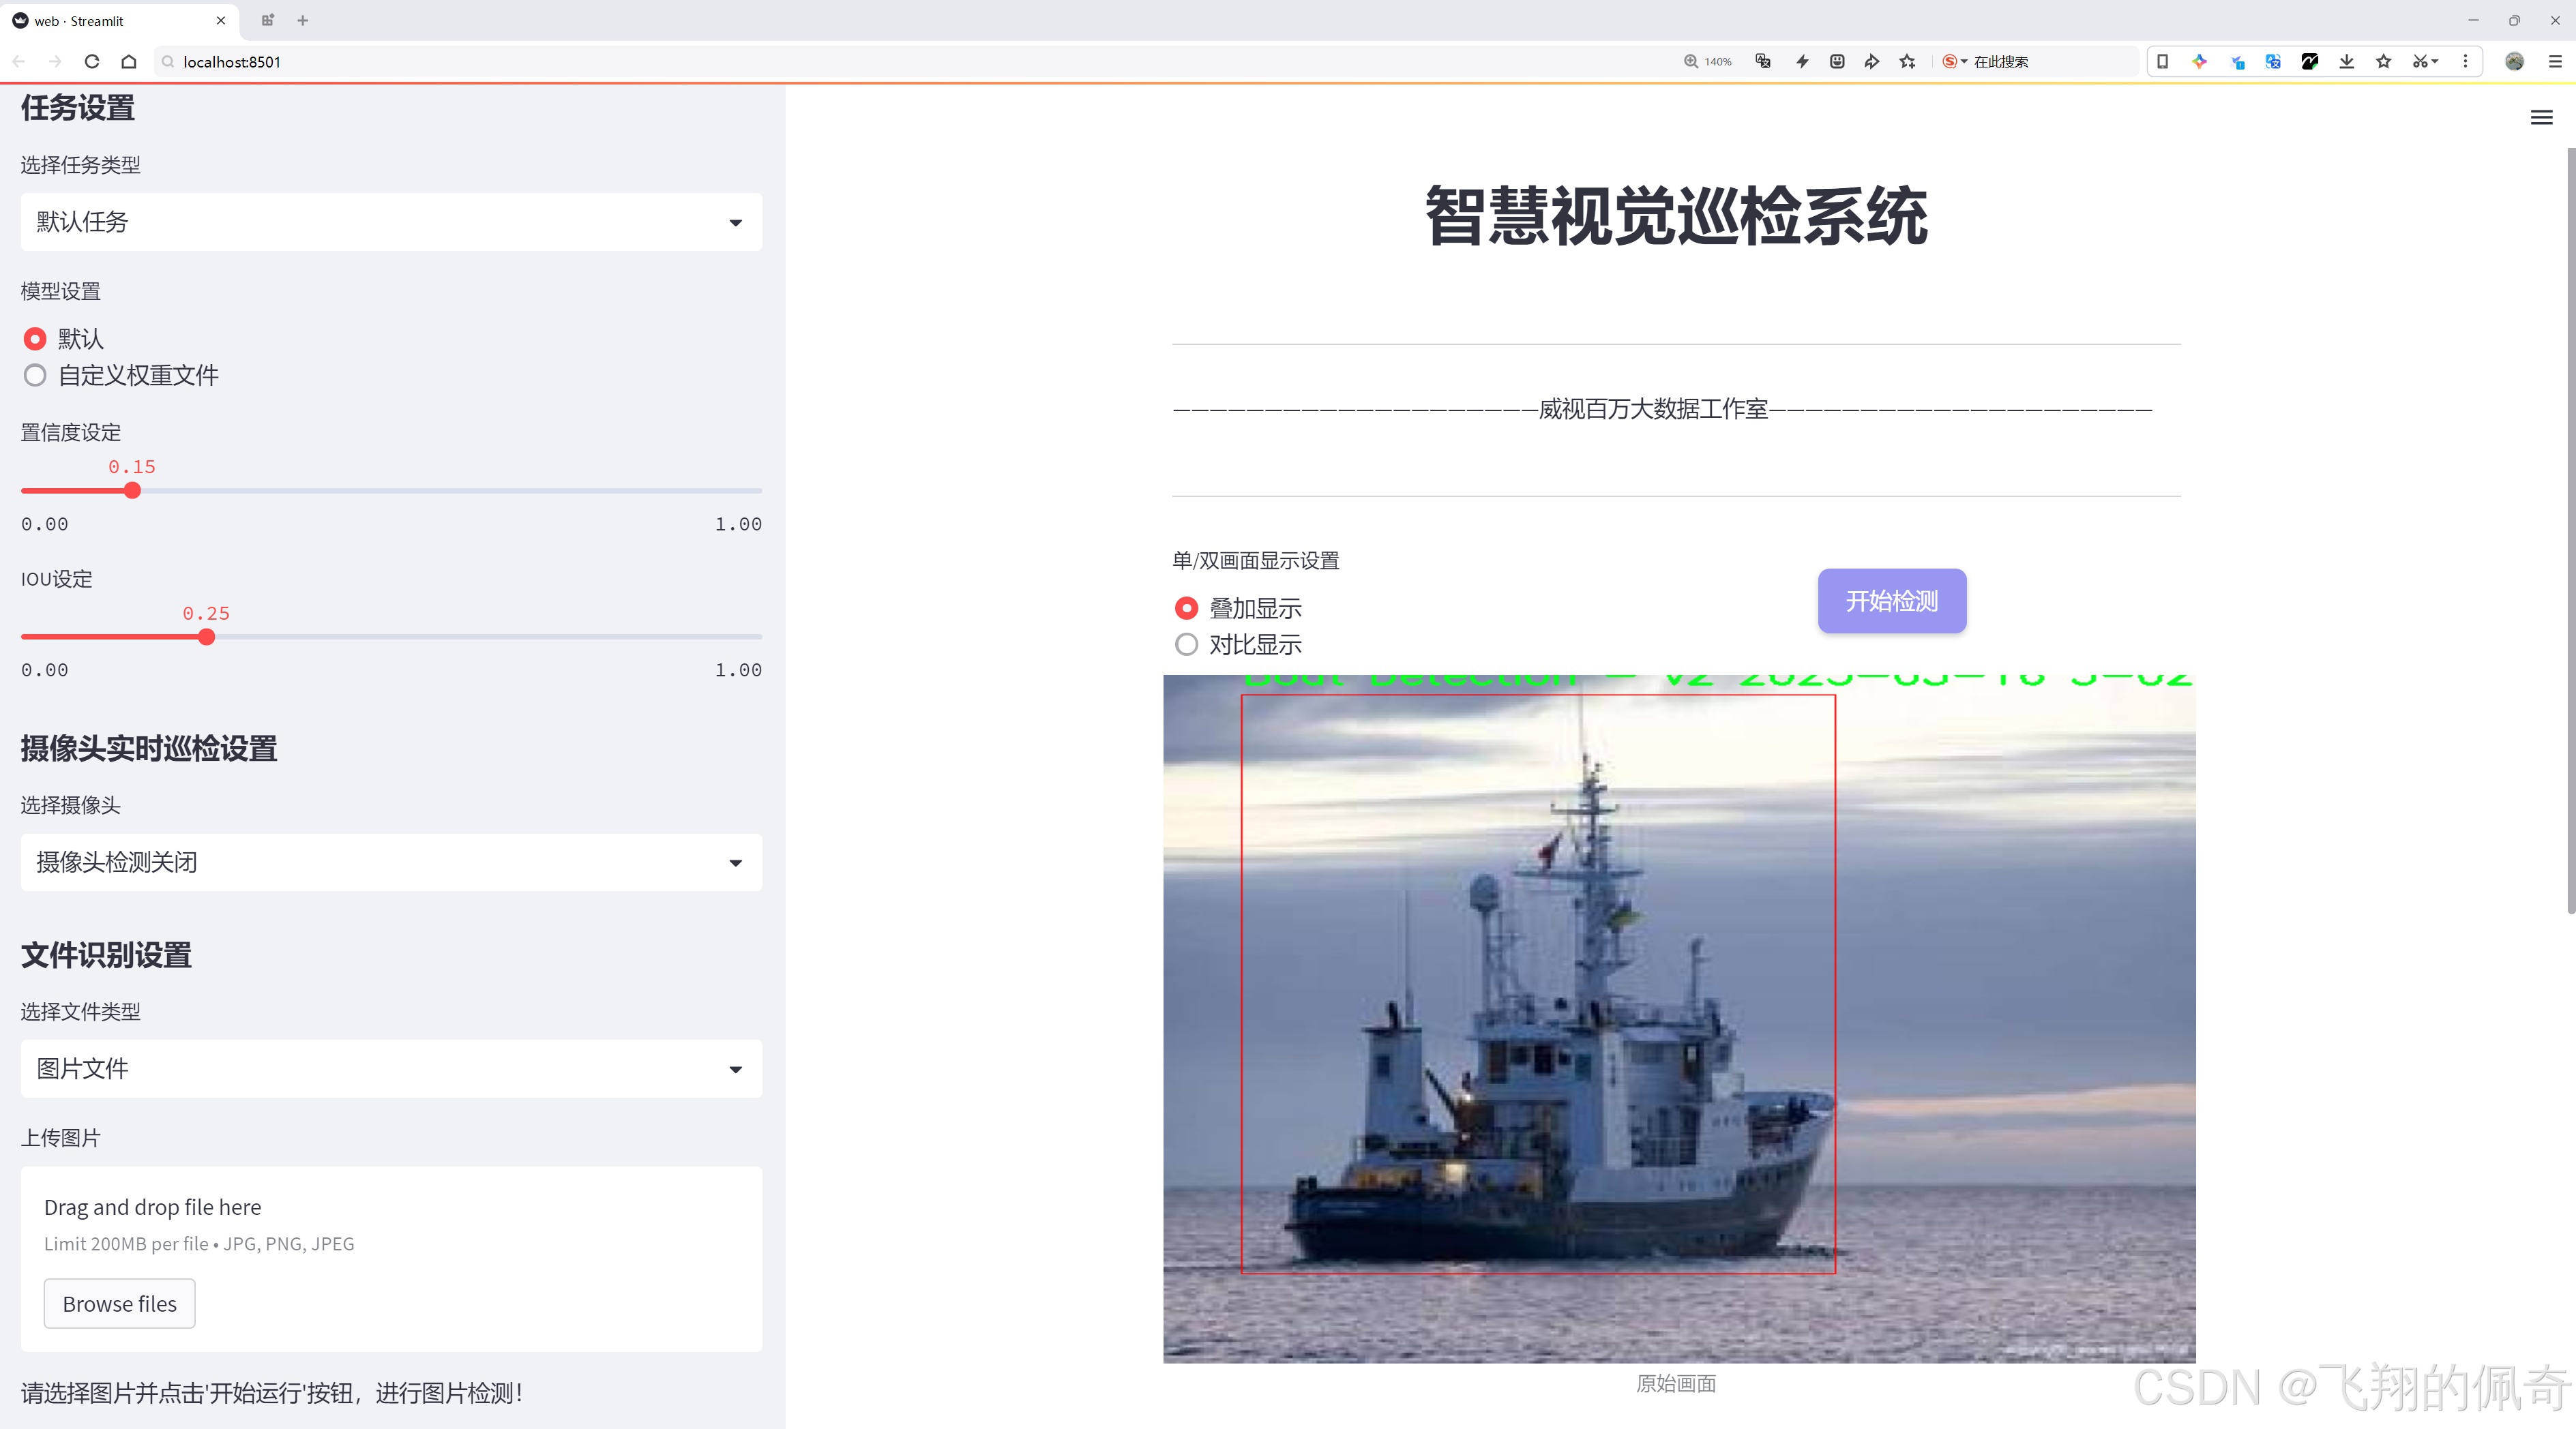Reload the page with the refresh icon

pos(92,62)
